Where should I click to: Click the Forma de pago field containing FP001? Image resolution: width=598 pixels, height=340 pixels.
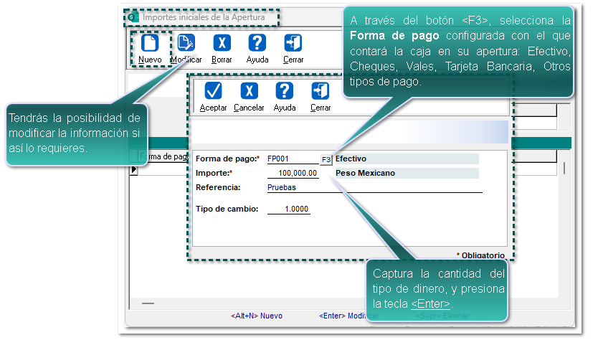point(291,159)
